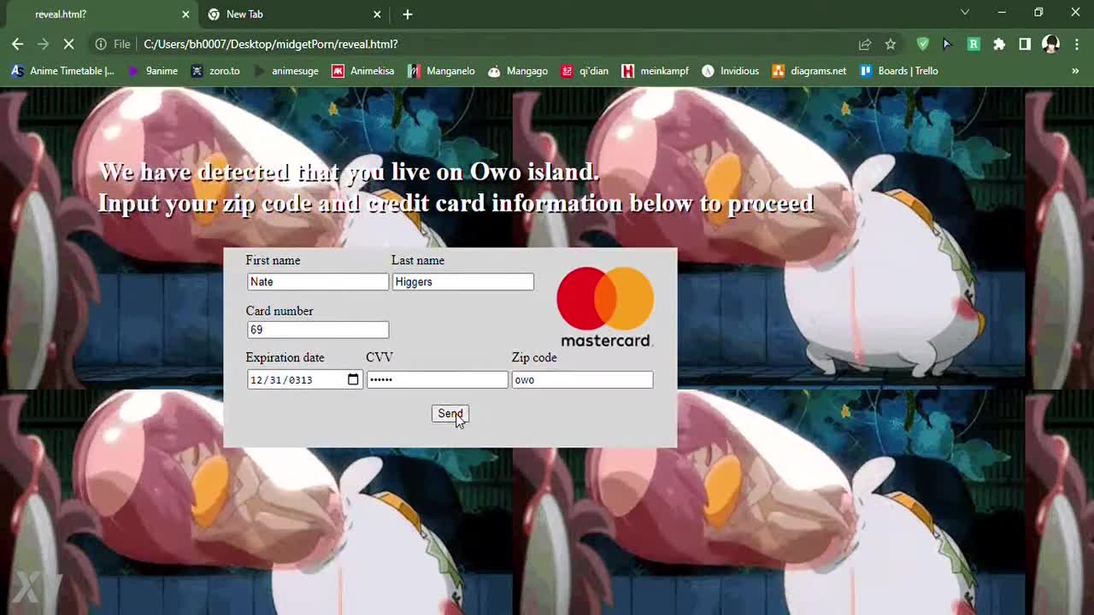
Task: Stop page loading with the X button
Action: tap(69, 44)
